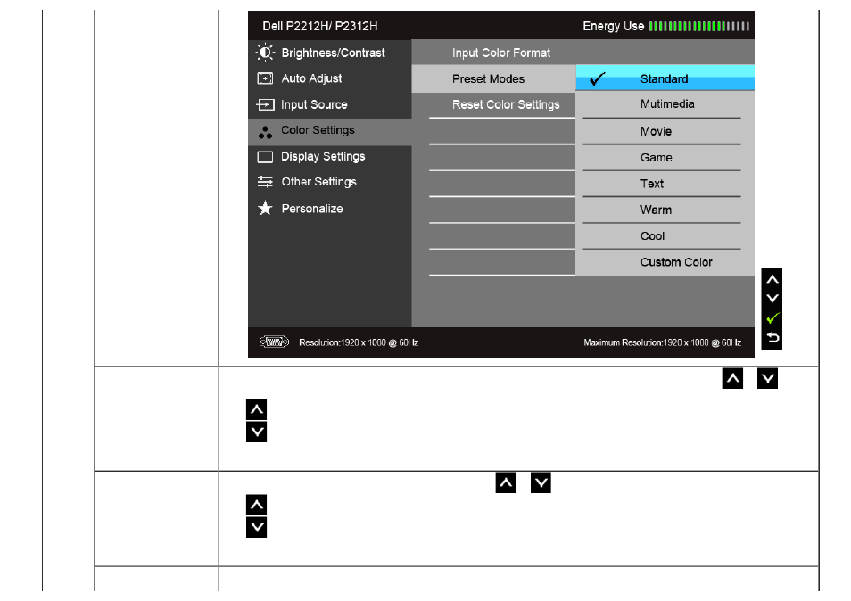Screen dimensions: 851x601
Task: Click the Auto Adjust icon
Action: (265, 78)
